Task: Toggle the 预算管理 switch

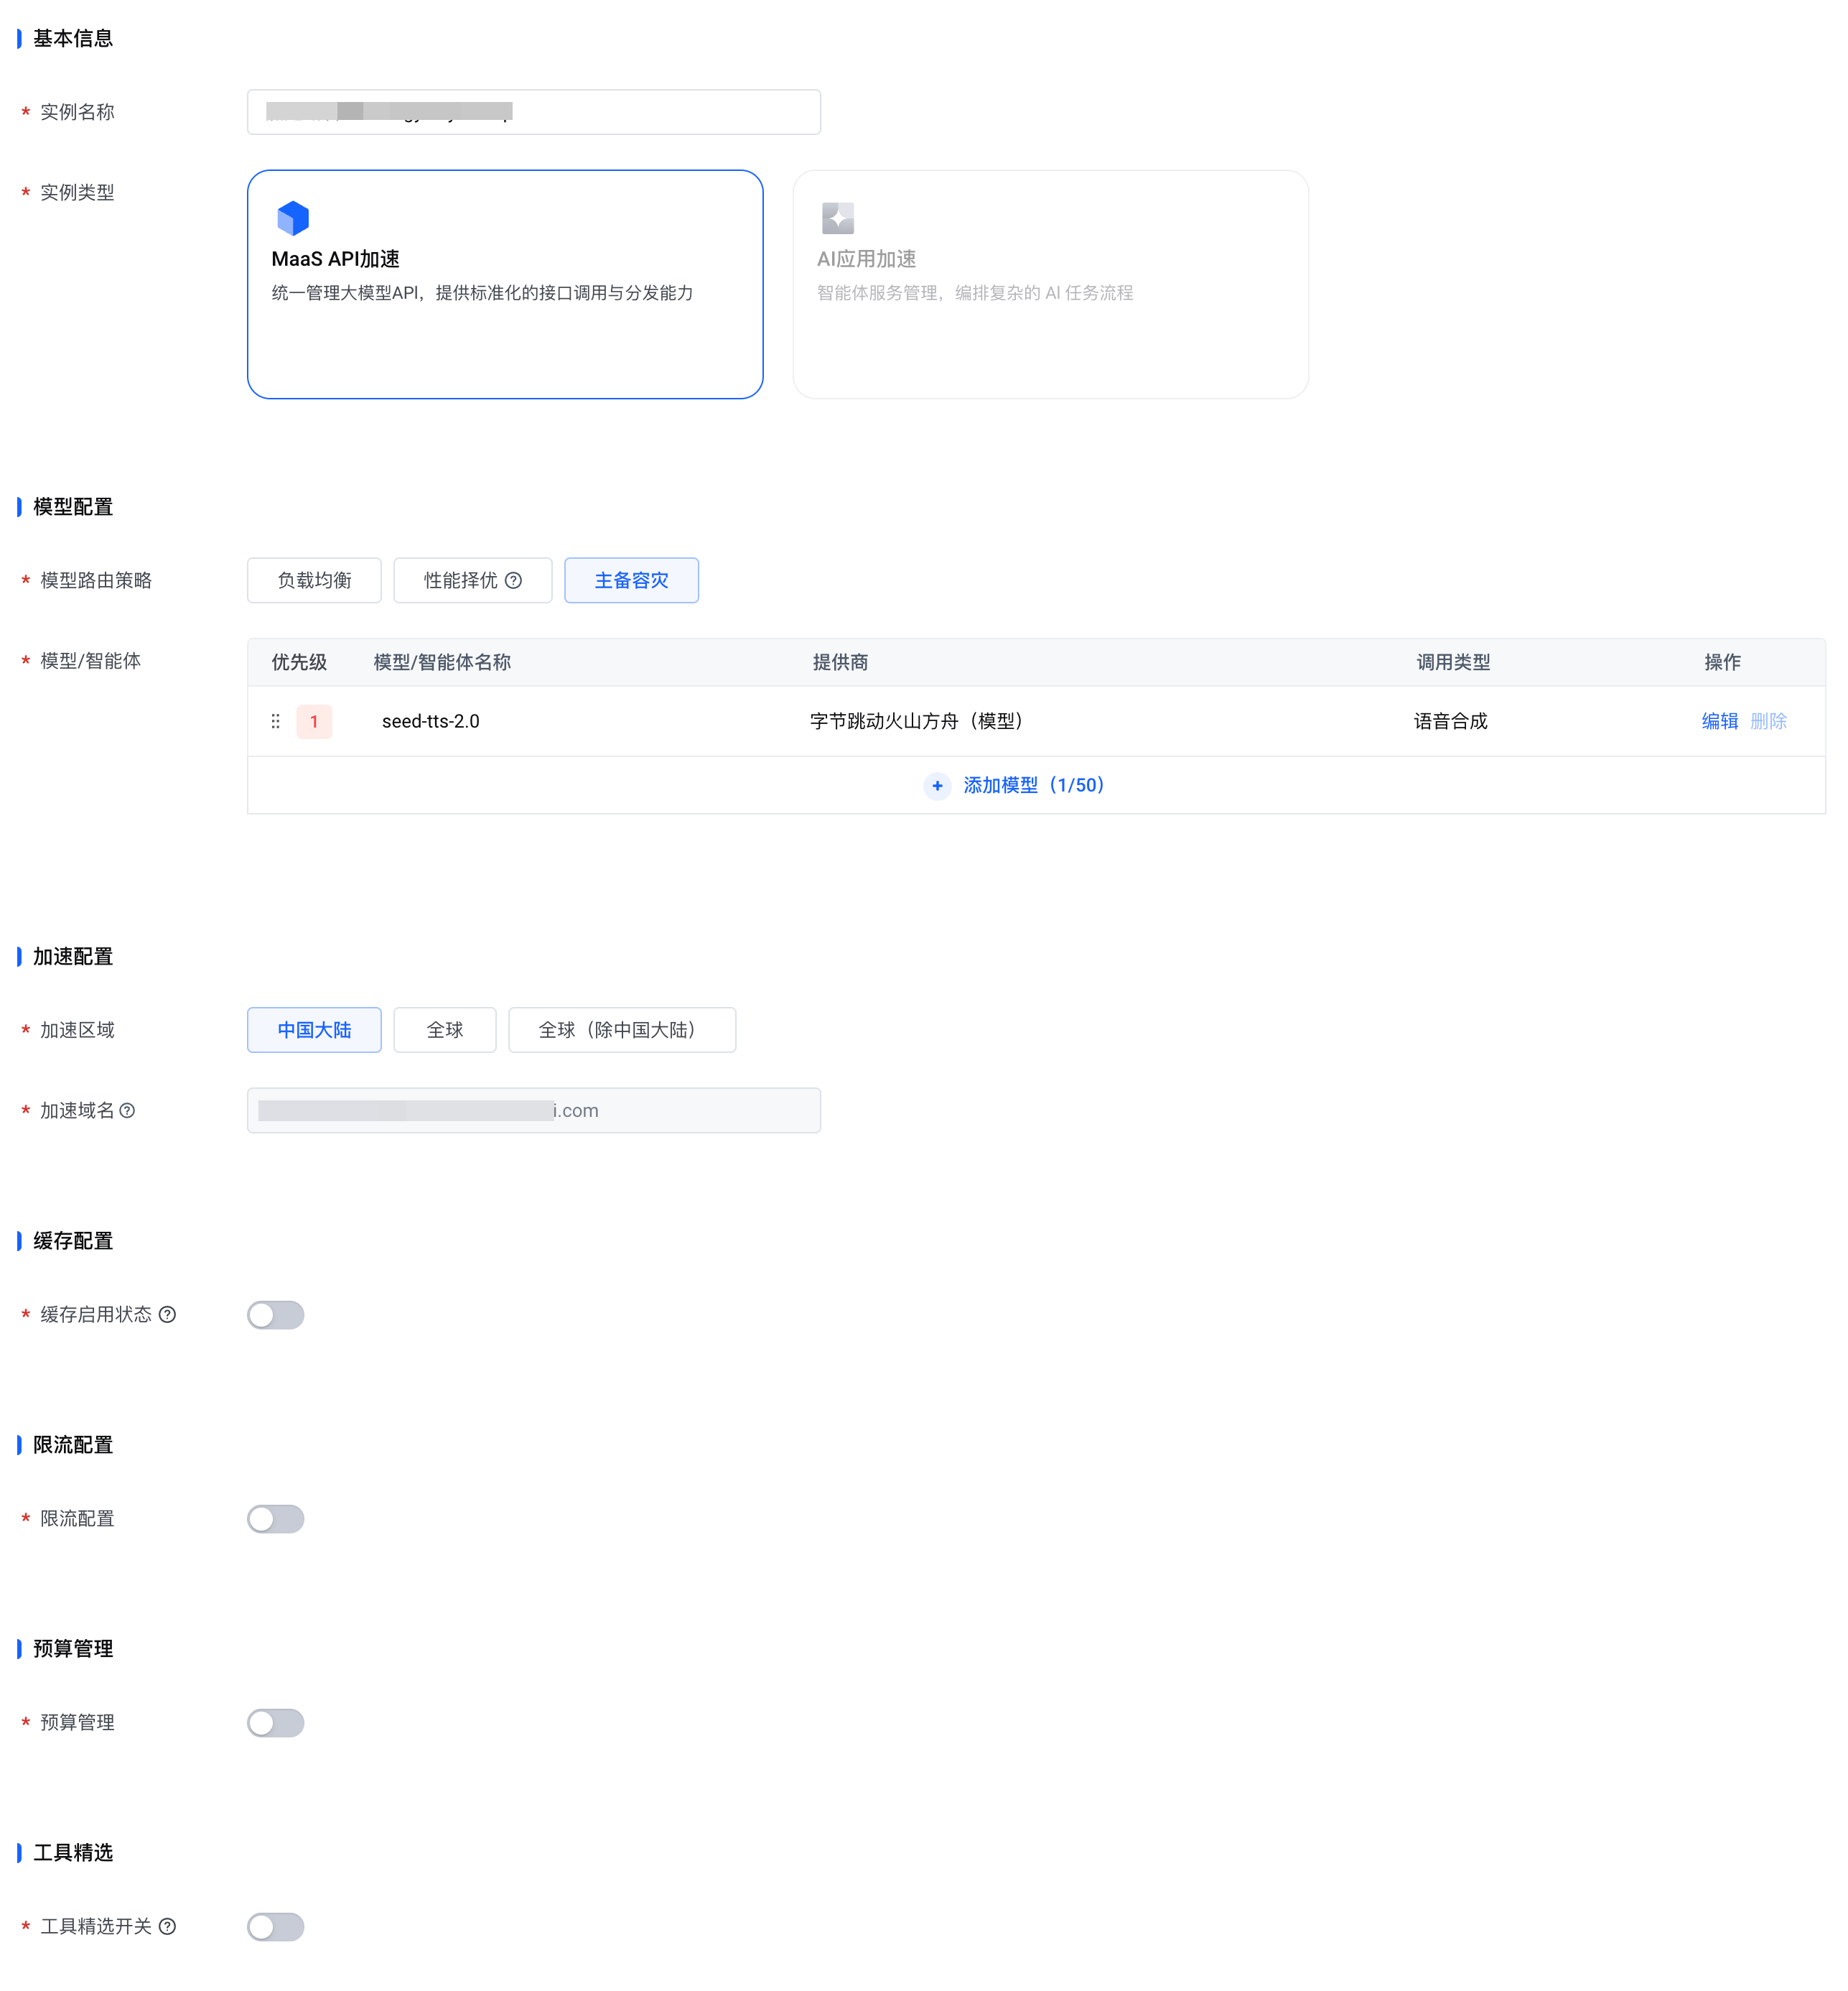Action: 276,1723
